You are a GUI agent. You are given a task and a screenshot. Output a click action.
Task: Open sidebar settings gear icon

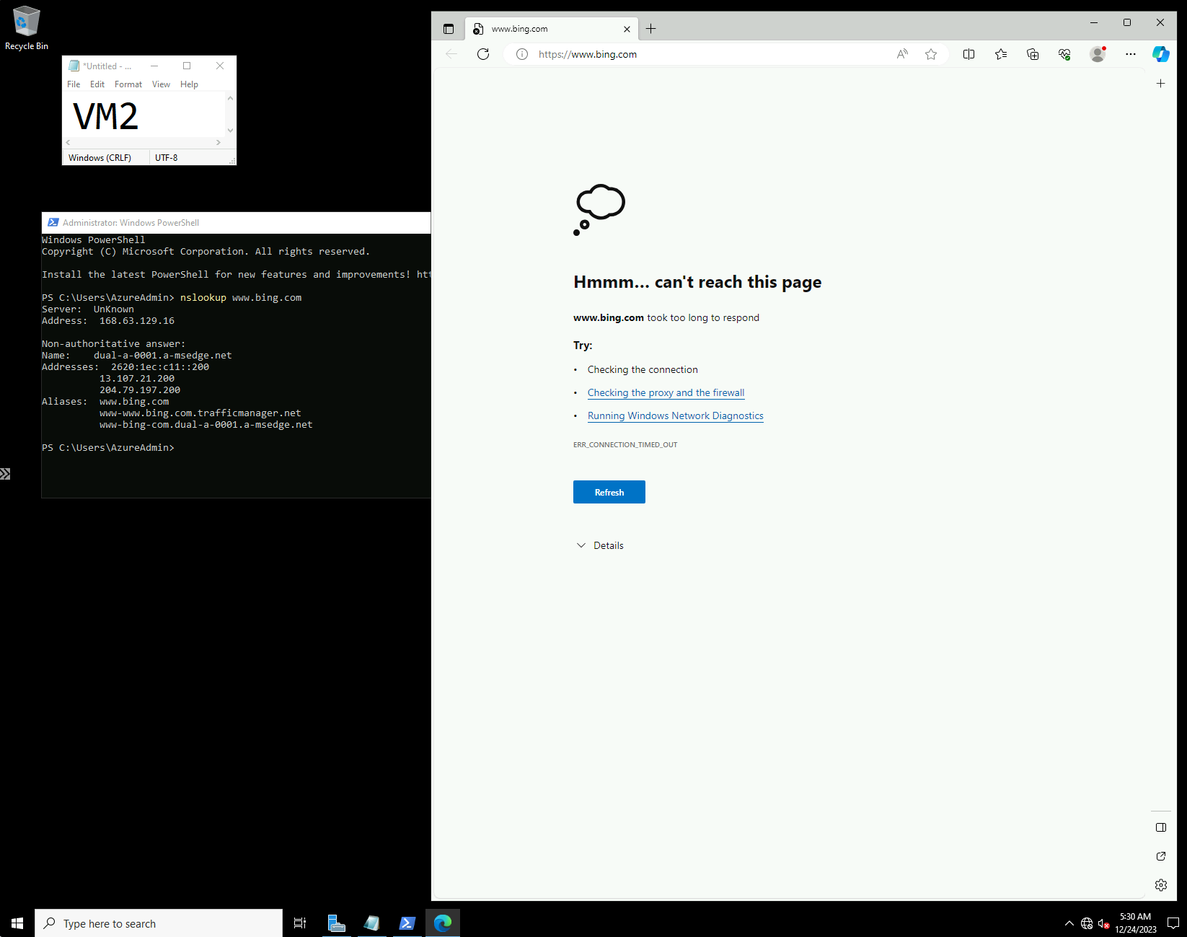pos(1160,885)
